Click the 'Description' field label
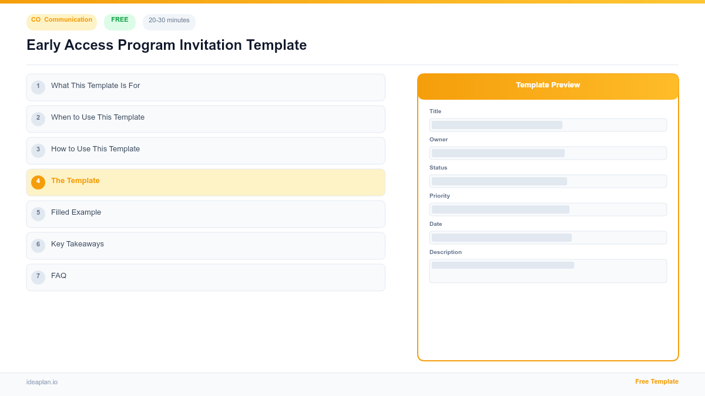Image resolution: width=705 pixels, height=396 pixels. click(x=445, y=252)
